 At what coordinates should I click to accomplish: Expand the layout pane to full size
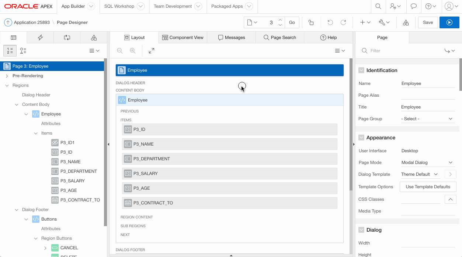click(152, 51)
